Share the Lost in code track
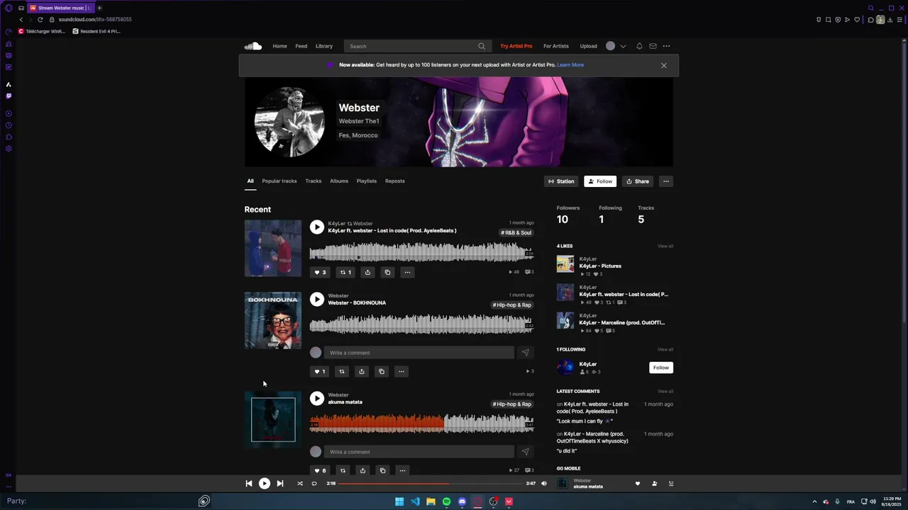 tap(367, 272)
